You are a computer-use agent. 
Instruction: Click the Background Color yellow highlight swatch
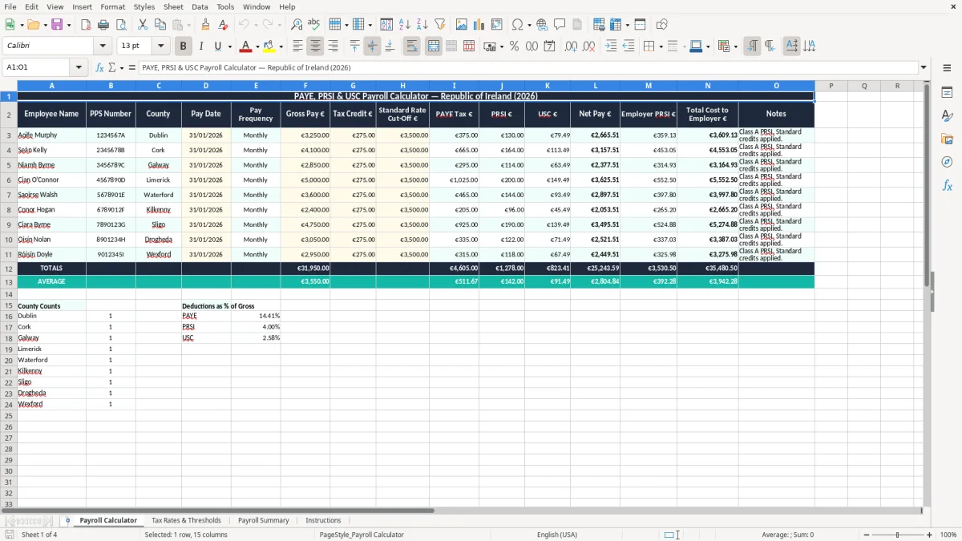coord(269,46)
